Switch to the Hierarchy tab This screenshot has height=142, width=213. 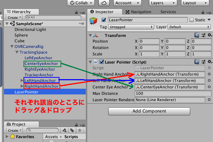pyautogui.click(x=21, y=12)
